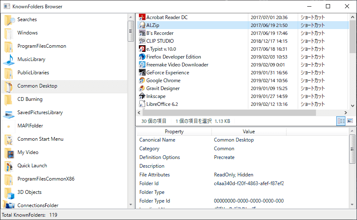Click the MusicLibrary music note icon
This screenshot has width=357, height=220.
click(x=9, y=59)
